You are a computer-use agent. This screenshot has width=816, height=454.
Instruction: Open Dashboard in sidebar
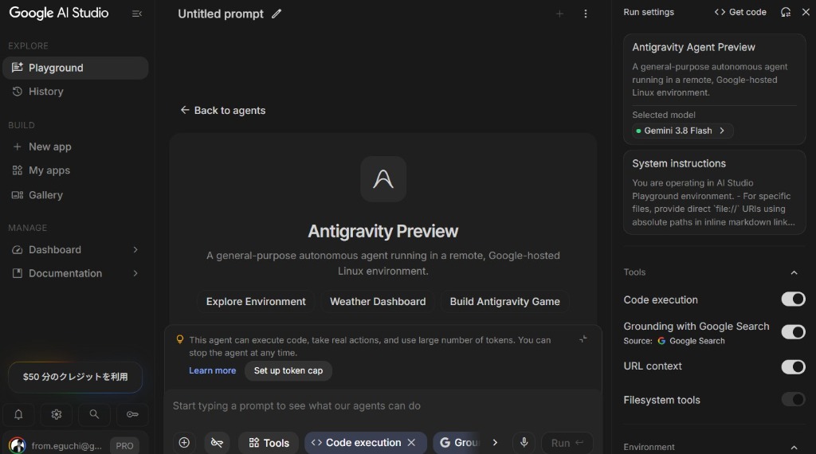tap(76, 249)
